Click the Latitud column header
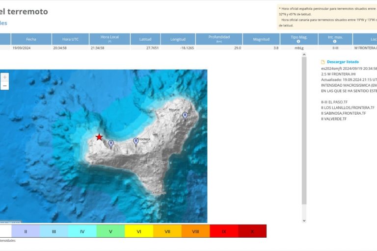 [x=145, y=39]
